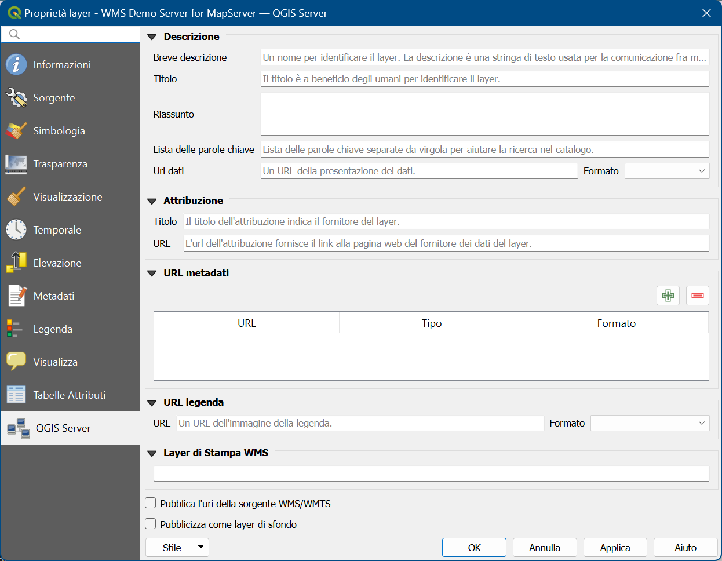Close the layer properties dialog
722x561 pixels.
click(706, 13)
